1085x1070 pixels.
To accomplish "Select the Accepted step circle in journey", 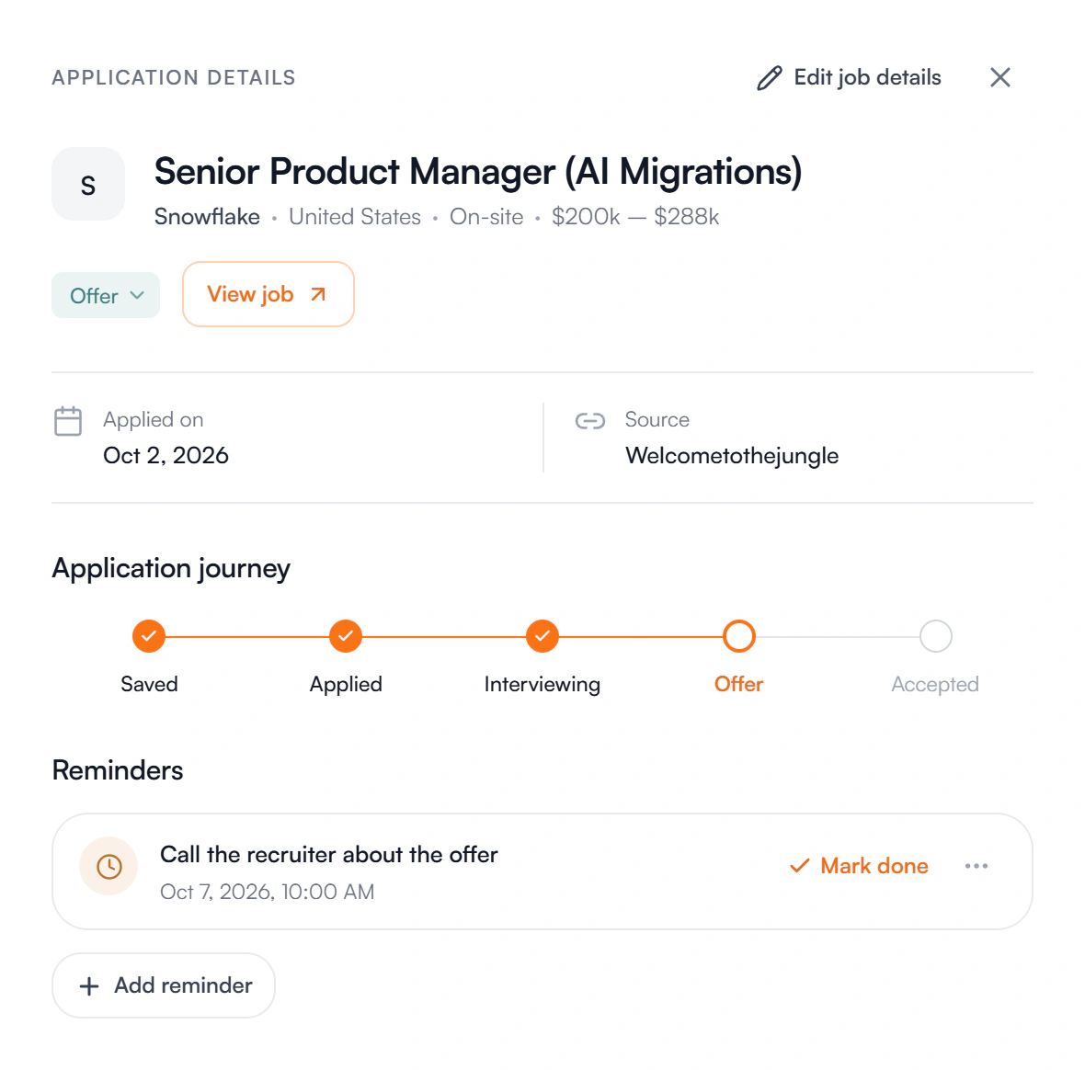I will coord(935,636).
